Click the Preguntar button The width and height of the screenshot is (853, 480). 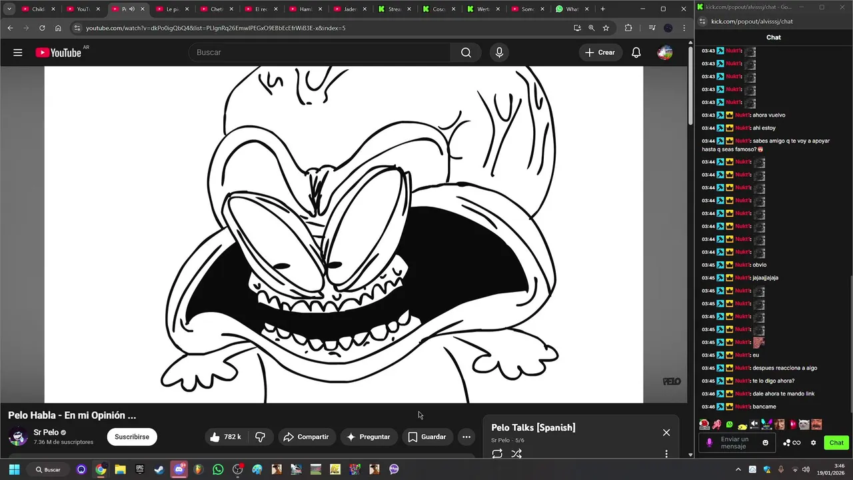click(369, 437)
